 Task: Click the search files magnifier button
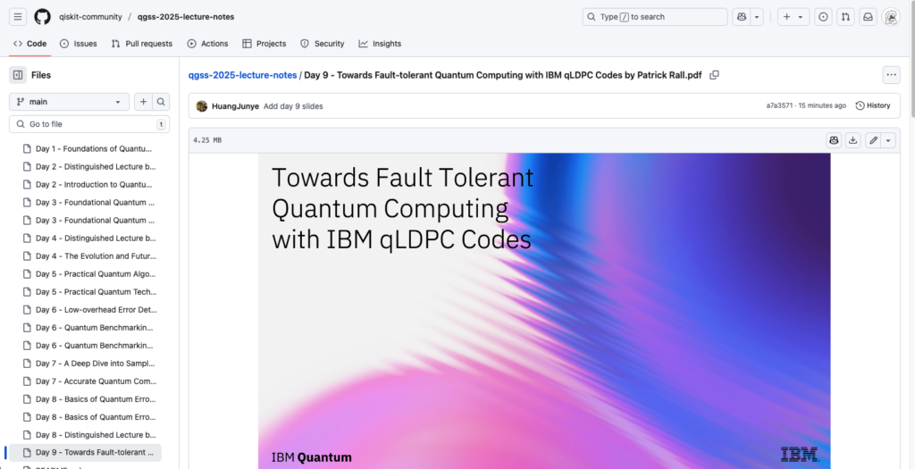[161, 102]
